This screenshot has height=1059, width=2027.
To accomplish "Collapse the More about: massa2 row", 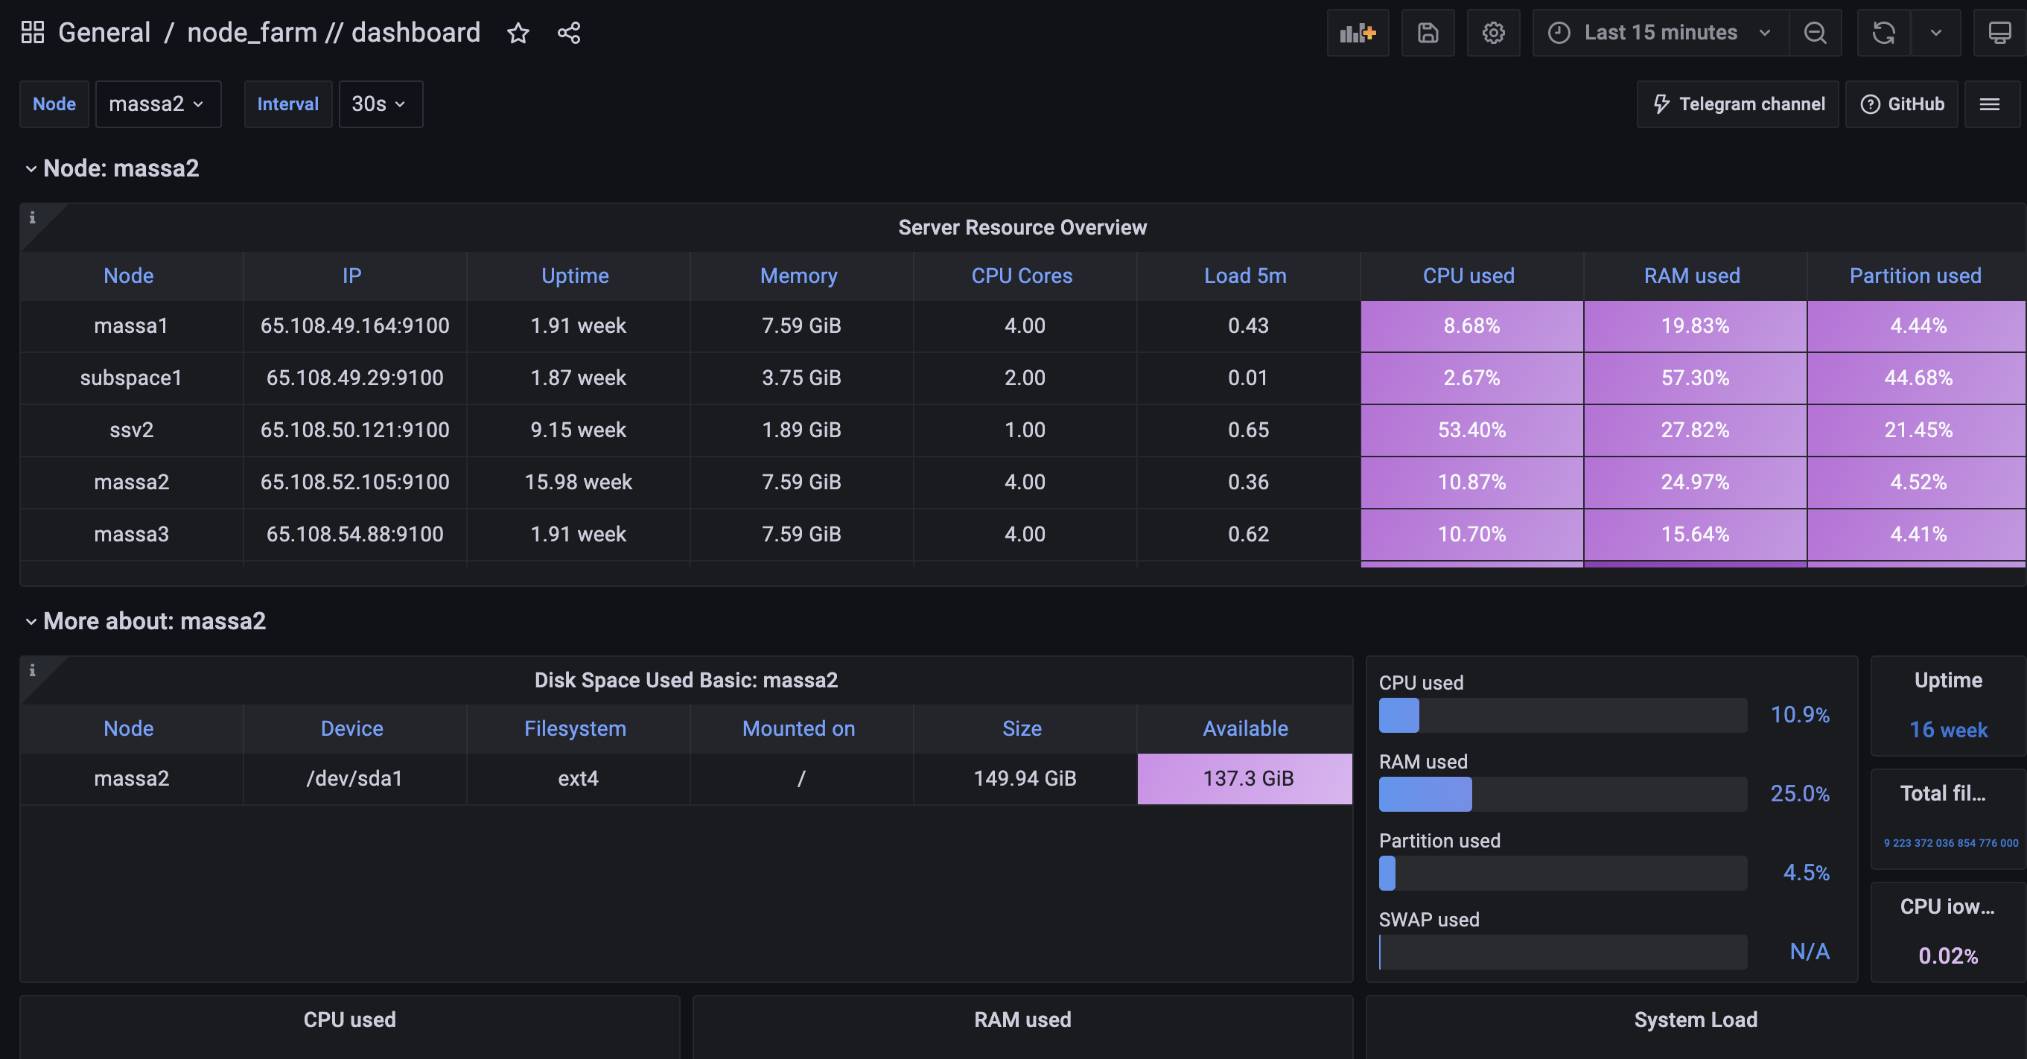I will (x=31, y=622).
